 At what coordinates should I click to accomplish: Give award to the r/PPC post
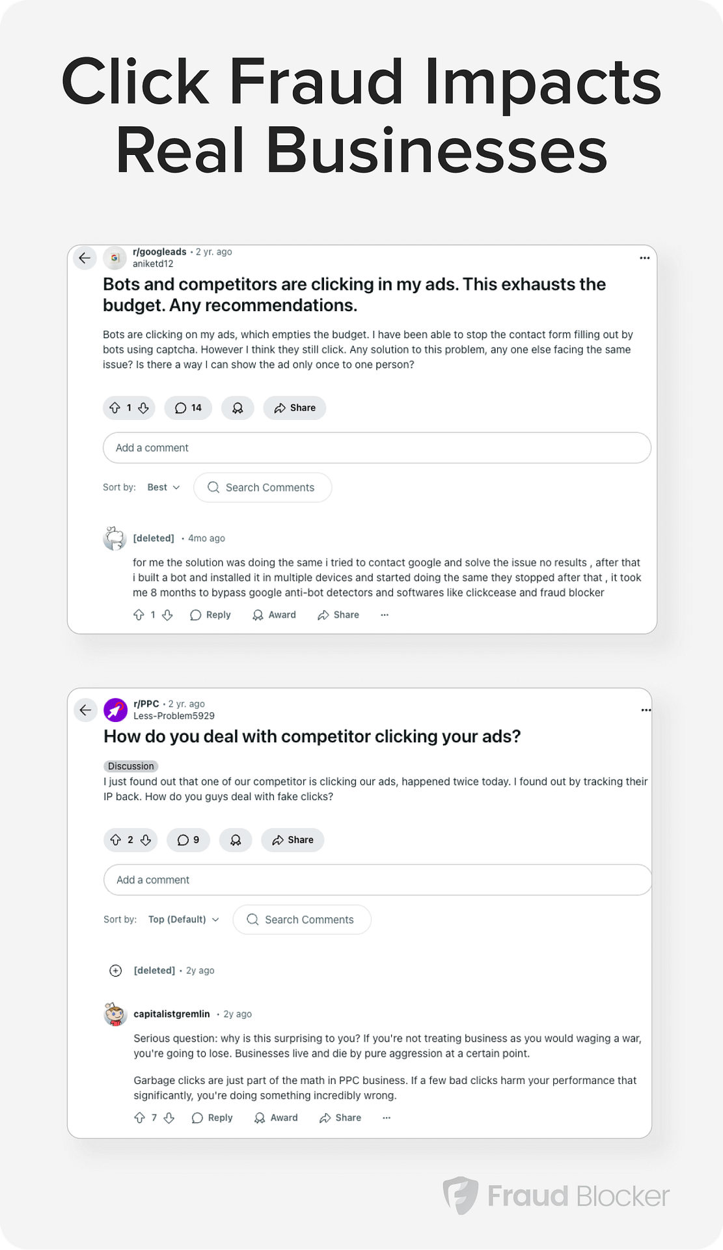click(236, 840)
